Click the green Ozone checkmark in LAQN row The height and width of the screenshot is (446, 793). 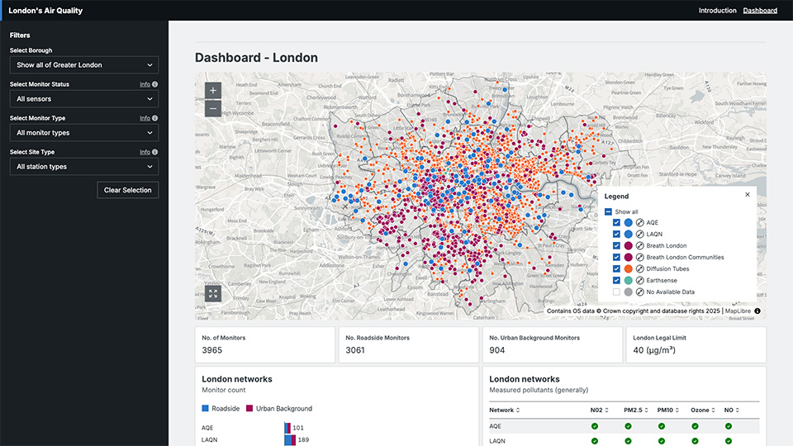pyautogui.click(x=695, y=441)
